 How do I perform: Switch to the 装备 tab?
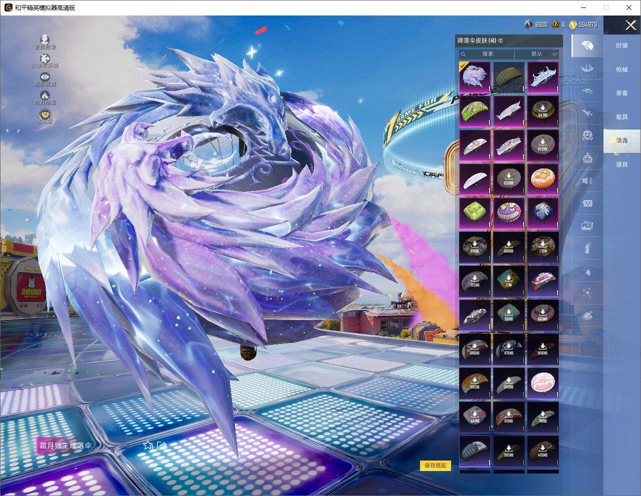coord(621,93)
